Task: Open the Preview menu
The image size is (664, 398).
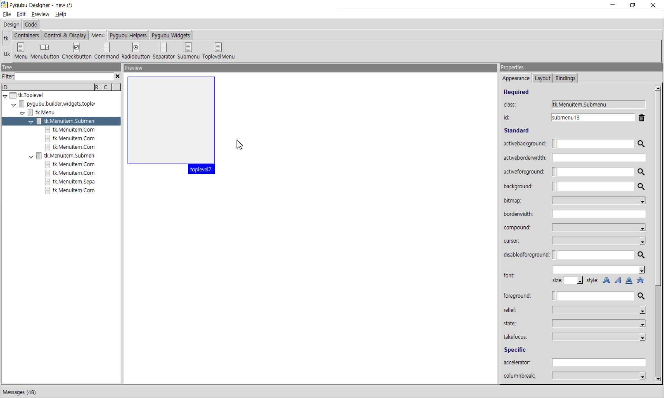Action: click(x=40, y=14)
